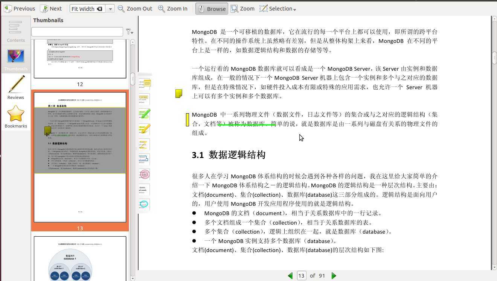Open the Bookmarks sidebar panel
Image resolution: width=497 pixels, height=281 pixels.
tap(16, 116)
